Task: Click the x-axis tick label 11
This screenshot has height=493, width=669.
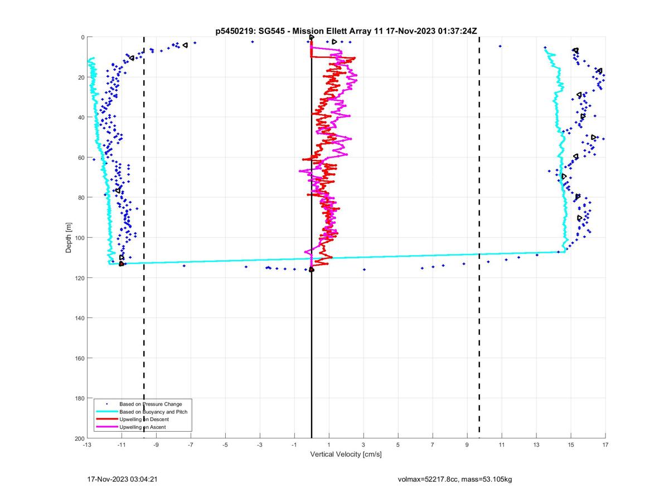Action: click(x=502, y=445)
